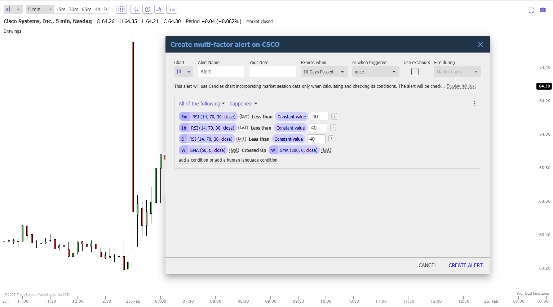Click 'add a condition' link
Screen dimensions: 553x307
(x=194, y=160)
